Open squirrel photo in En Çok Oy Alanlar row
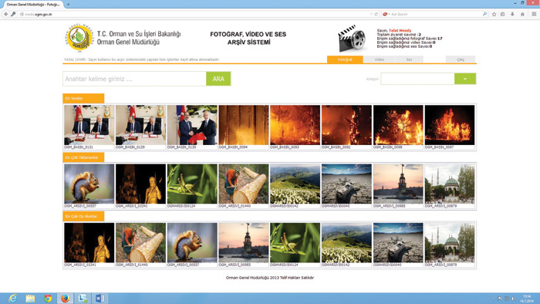The height and width of the screenshot is (304, 540). 192,243
